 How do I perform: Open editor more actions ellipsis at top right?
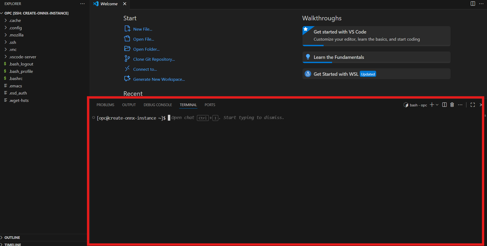tap(481, 4)
